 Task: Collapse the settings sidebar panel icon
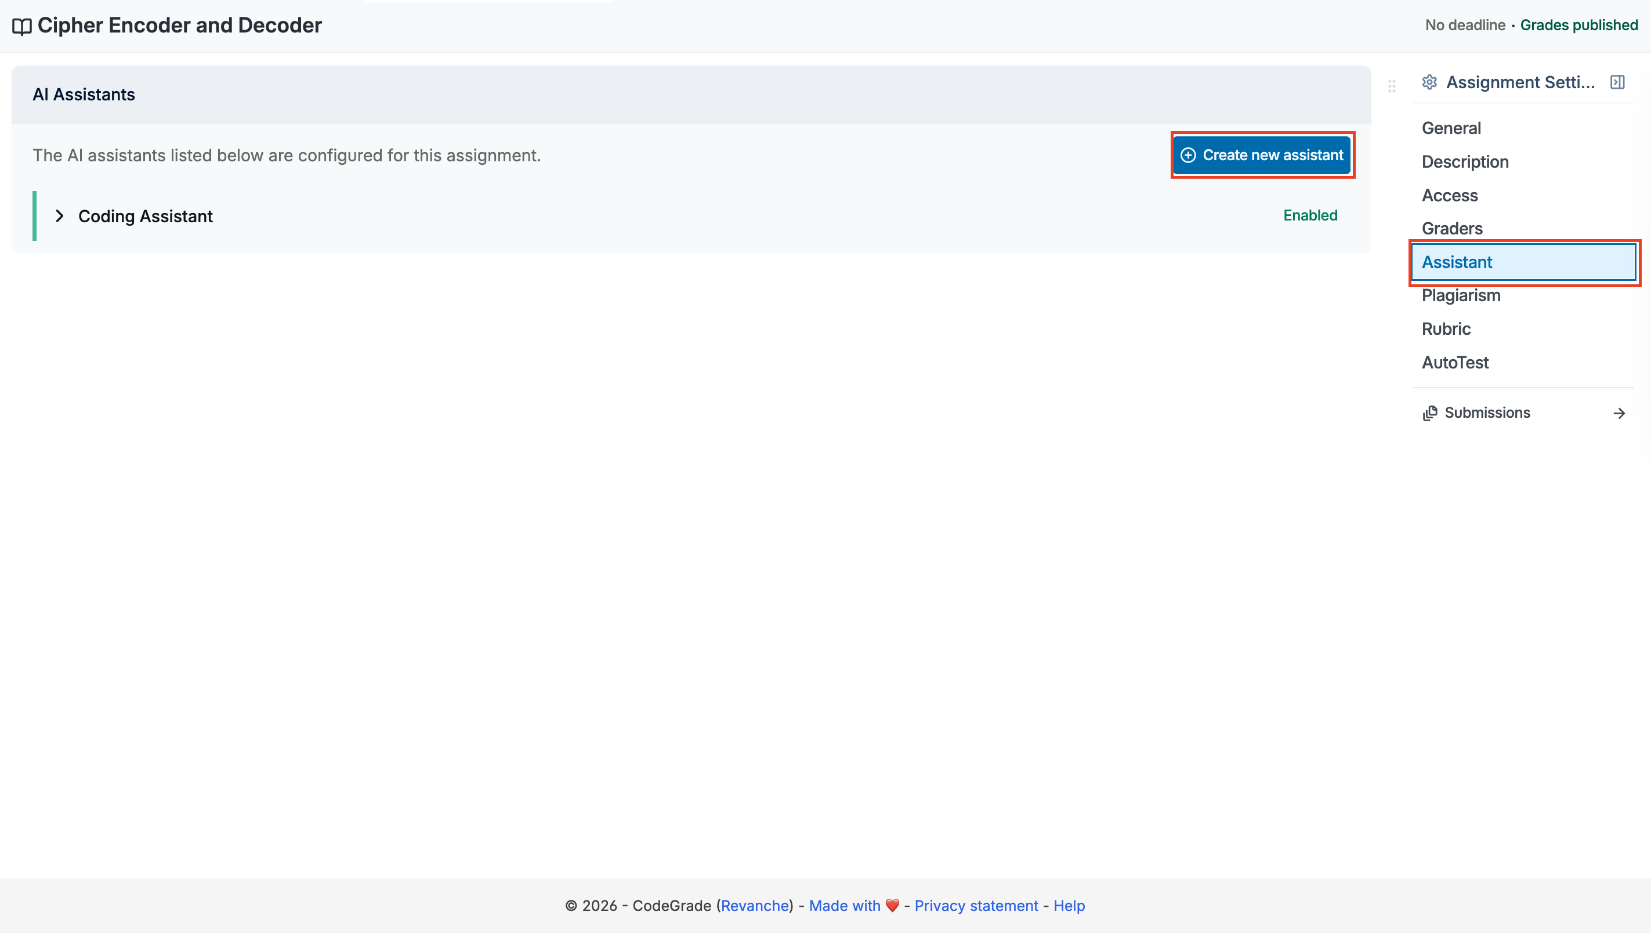click(x=1617, y=82)
